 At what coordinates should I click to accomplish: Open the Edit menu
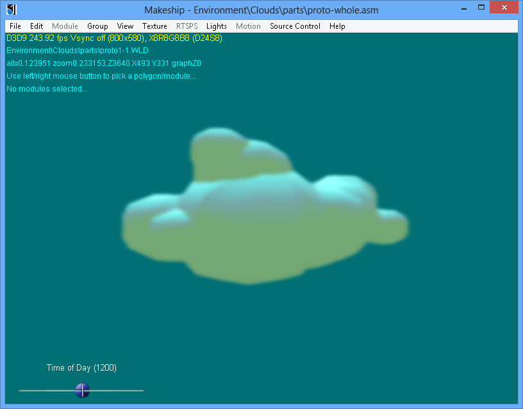pyautogui.click(x=37, y=26)
